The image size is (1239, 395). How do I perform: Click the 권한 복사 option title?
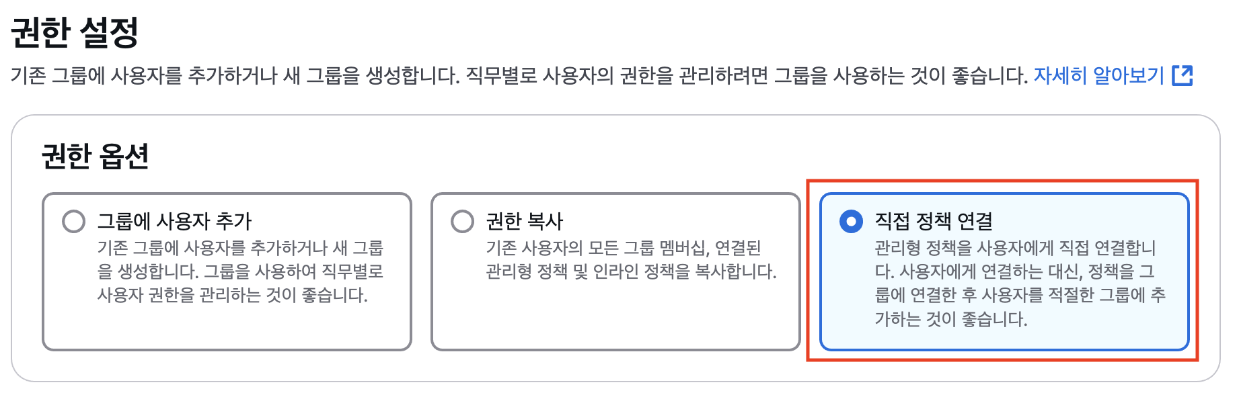524,221
